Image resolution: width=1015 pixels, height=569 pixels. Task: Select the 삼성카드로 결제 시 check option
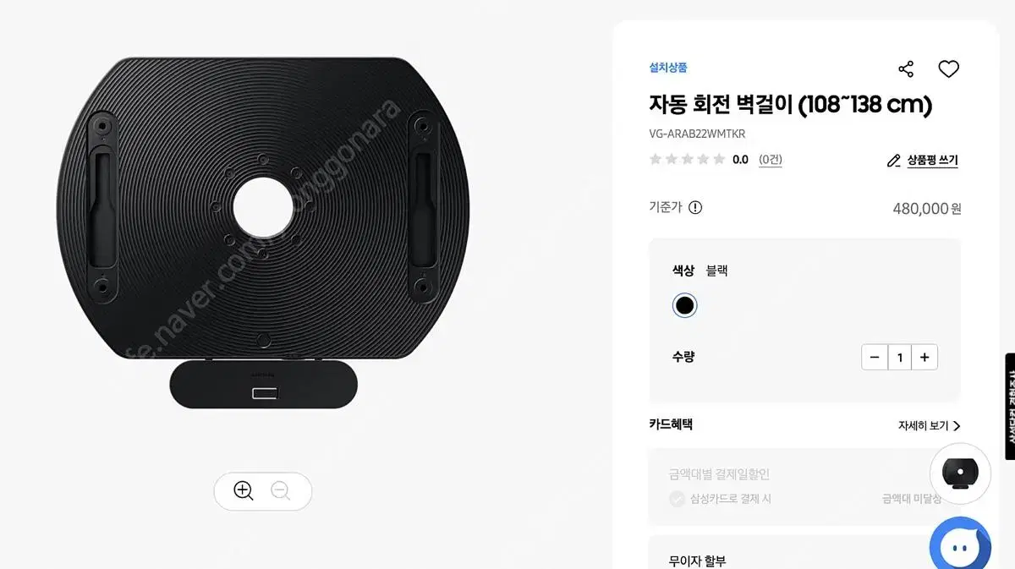coord(677,499)
